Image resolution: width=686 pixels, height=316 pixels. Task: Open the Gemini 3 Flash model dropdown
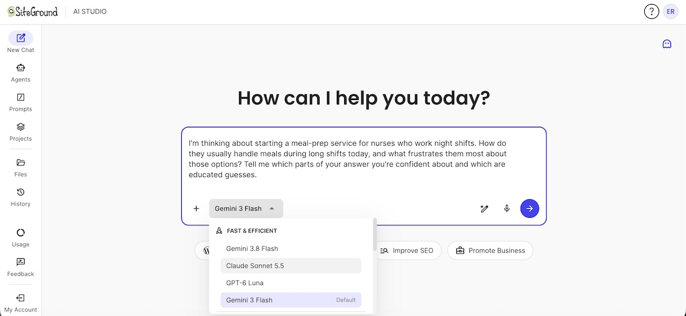[246, 209]
